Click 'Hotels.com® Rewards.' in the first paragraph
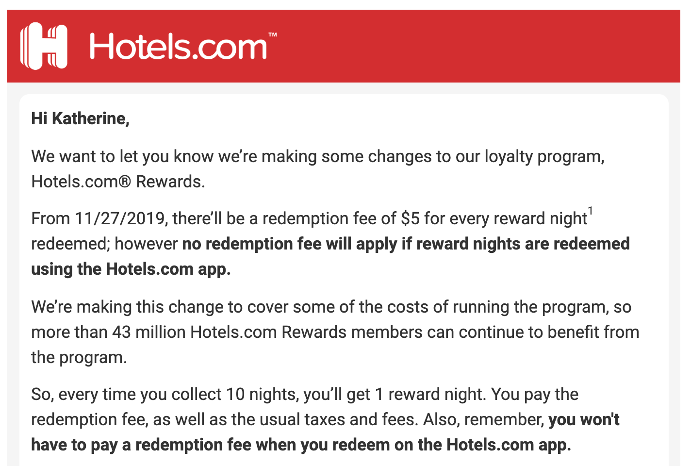The image size is (691, 466). [x=118, y=182]
